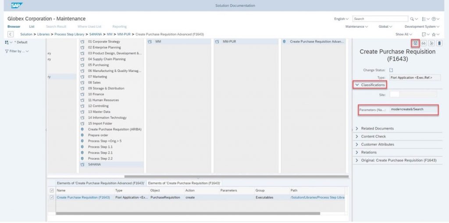The height and width of the screenshot is (223, 449).
Task: Click the Site input field
Action: 413,95
